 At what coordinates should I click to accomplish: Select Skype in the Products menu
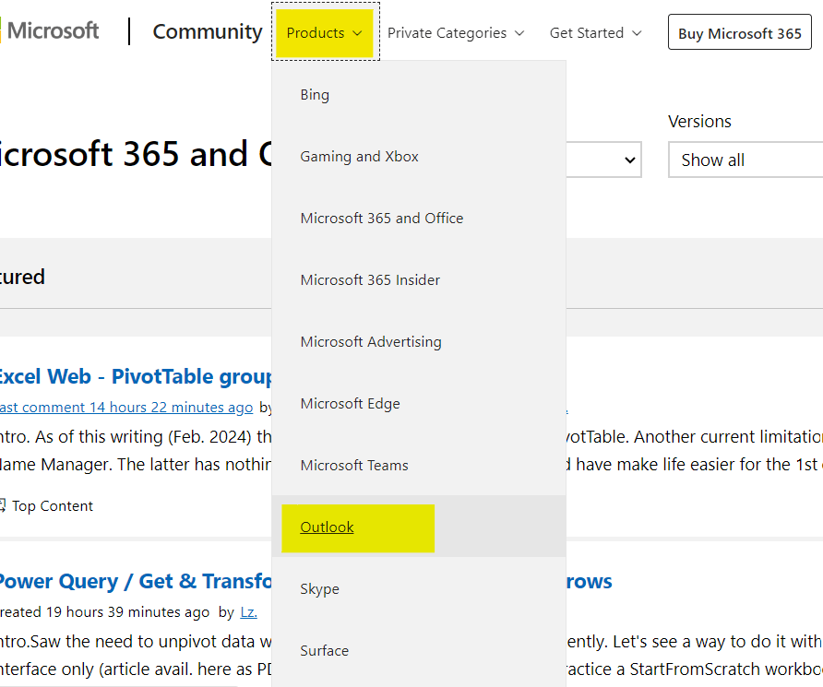319,589
